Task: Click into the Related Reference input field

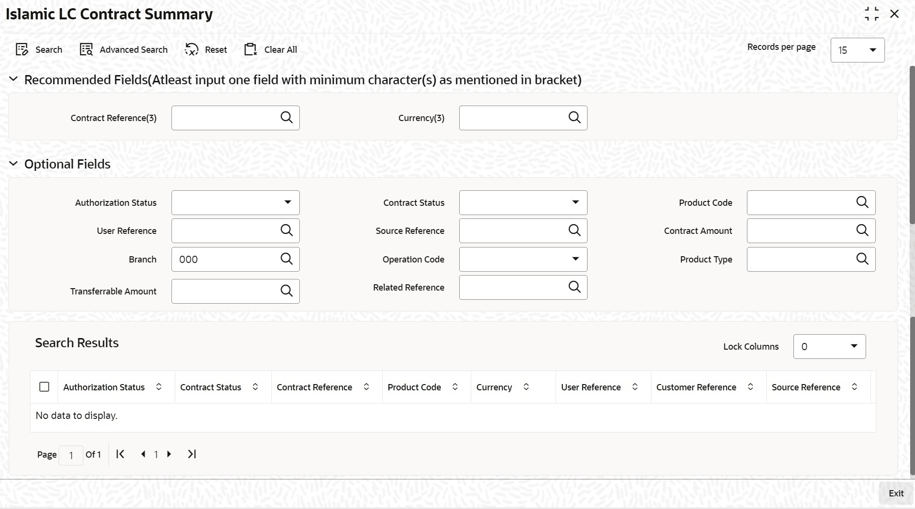Action: (x=512, y=287)
